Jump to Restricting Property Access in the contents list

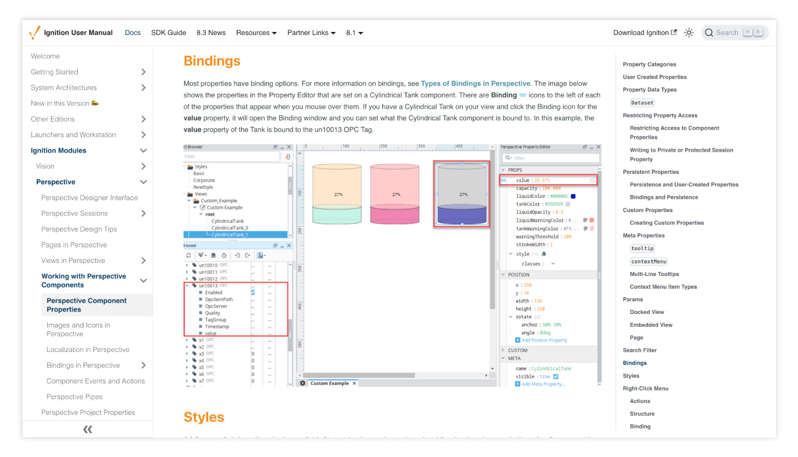660,115
